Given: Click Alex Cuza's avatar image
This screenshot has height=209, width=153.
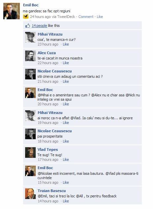Looking at the screenshot, I should tap(30, 56).
